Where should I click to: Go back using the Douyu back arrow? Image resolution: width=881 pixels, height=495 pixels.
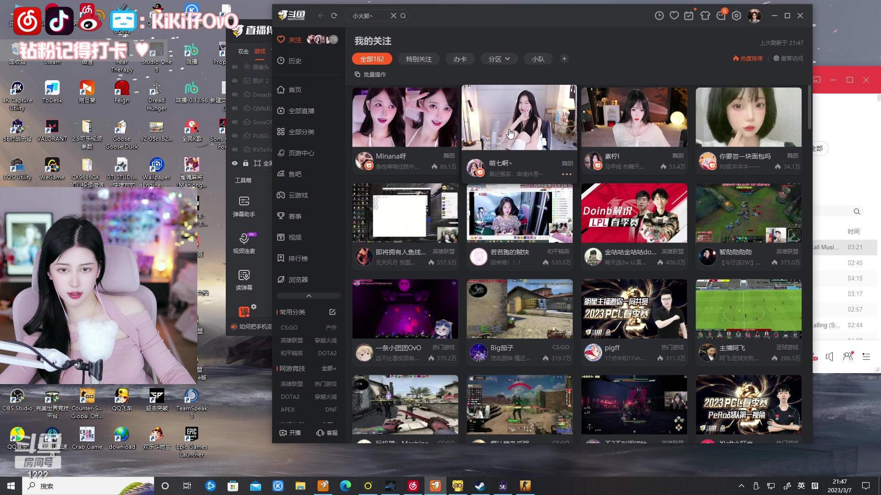click(x=321, y=16)
